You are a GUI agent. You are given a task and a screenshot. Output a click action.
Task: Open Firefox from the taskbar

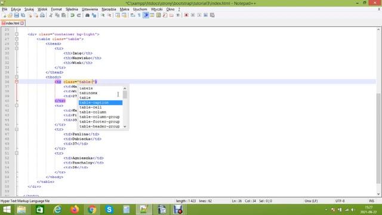75,210
